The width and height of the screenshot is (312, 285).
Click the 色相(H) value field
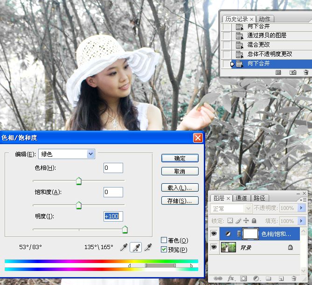tap(113, 168)
